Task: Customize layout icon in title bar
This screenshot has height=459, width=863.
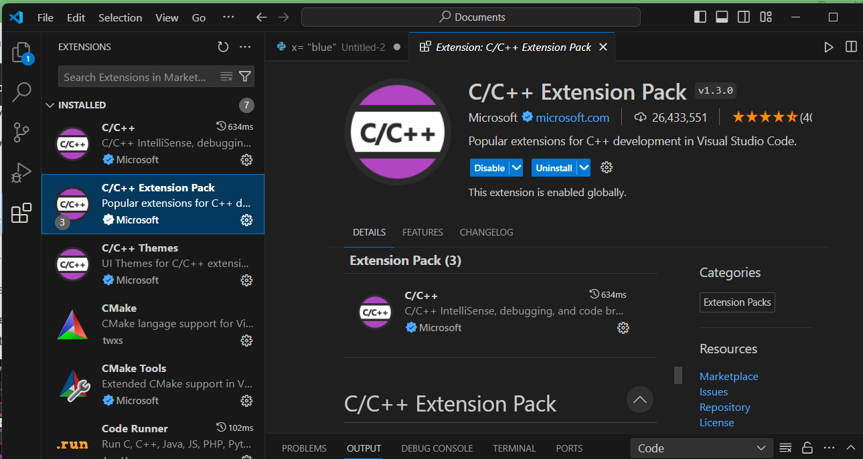Action: tap(767, 17)
